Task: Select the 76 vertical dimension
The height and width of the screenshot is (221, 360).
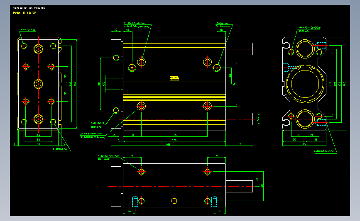Action: click(x=235, y=84)
